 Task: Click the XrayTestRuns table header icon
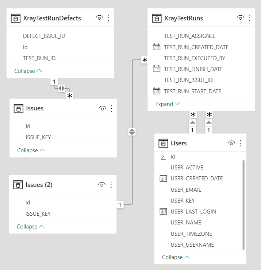coord(157,18)
